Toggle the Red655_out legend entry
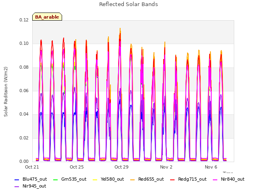The height and width of the screenshot is (194, 258). point(147,179)
